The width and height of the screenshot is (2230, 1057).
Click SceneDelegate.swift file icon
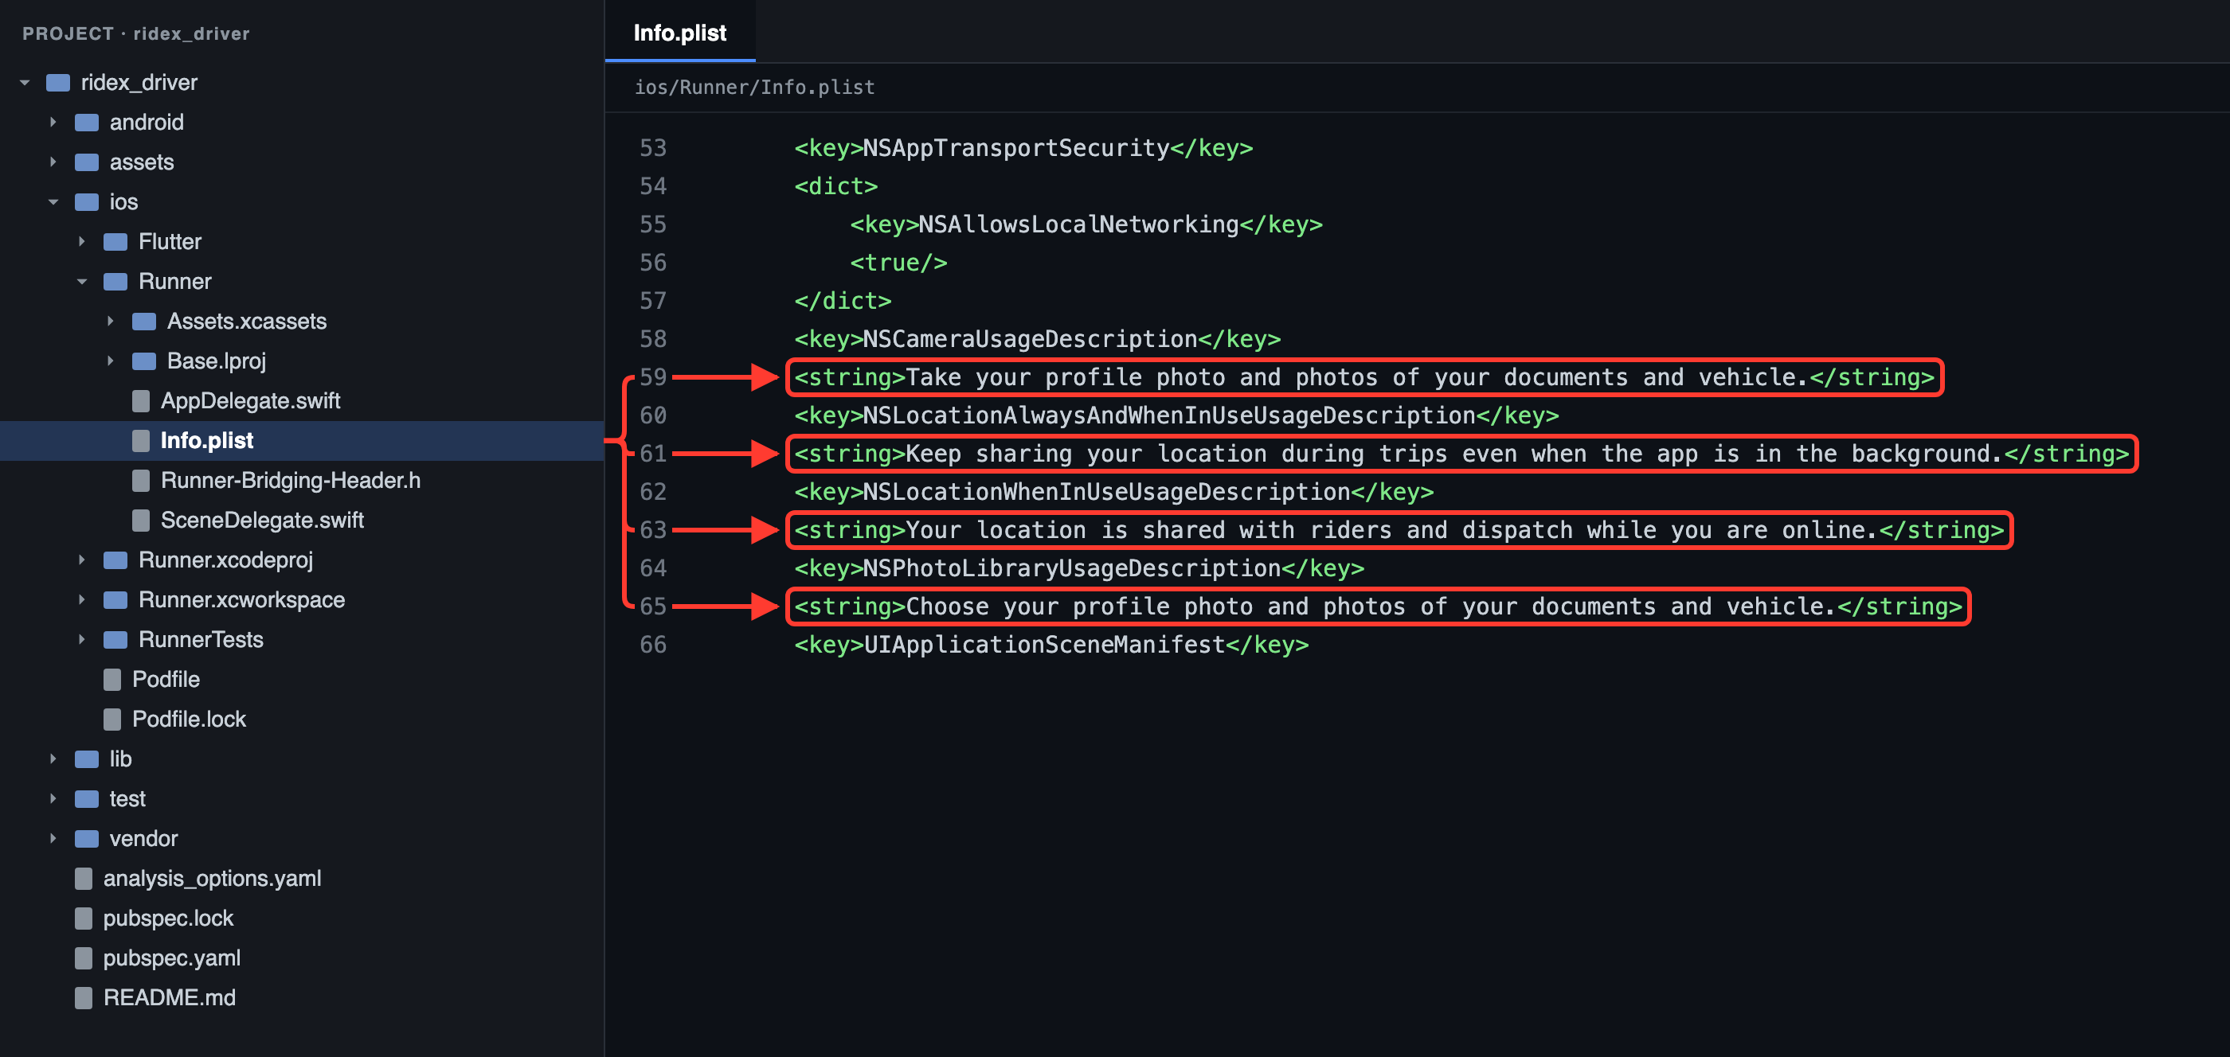pyautogui.click(x=141, y=521)
